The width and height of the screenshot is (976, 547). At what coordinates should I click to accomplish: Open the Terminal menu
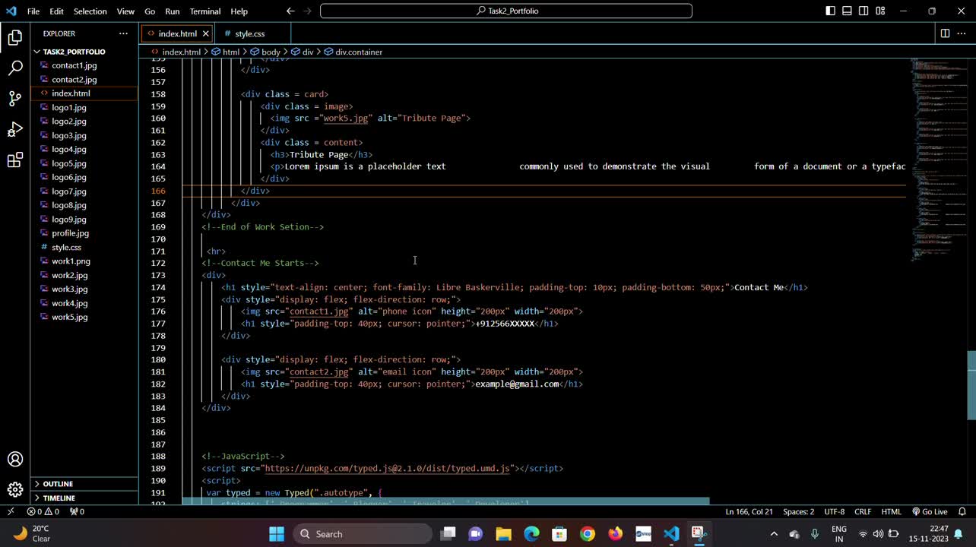click(x=205, y=11)
